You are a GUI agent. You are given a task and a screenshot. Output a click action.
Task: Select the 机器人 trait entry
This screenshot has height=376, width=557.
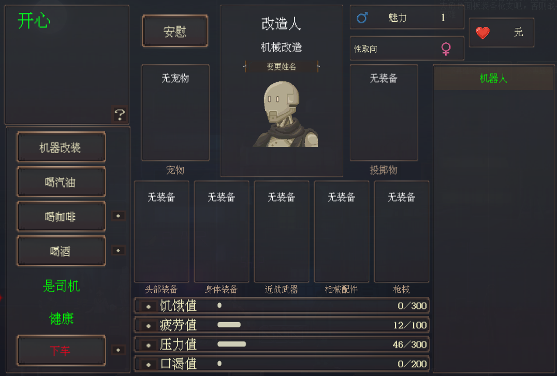493,78
